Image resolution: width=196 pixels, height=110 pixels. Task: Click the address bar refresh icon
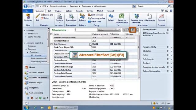[134, 6]
